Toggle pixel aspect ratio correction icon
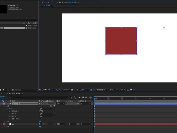The width and height of the screenshot is (177, 133). click(119, 90)
